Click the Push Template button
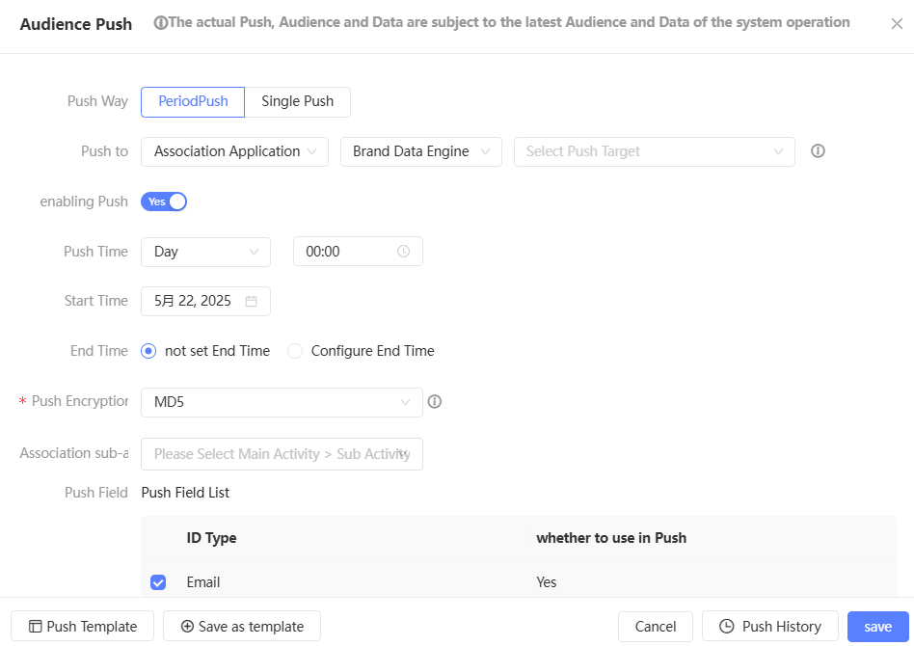Screen dimensions: 914x646 (x=82, y=627)
